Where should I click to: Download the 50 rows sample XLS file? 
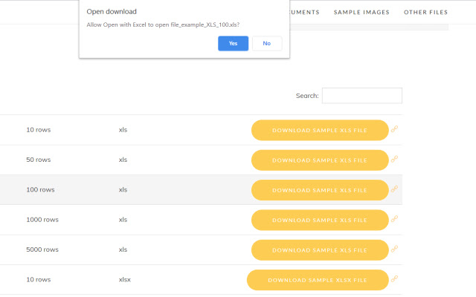click(x=320, y=160)
